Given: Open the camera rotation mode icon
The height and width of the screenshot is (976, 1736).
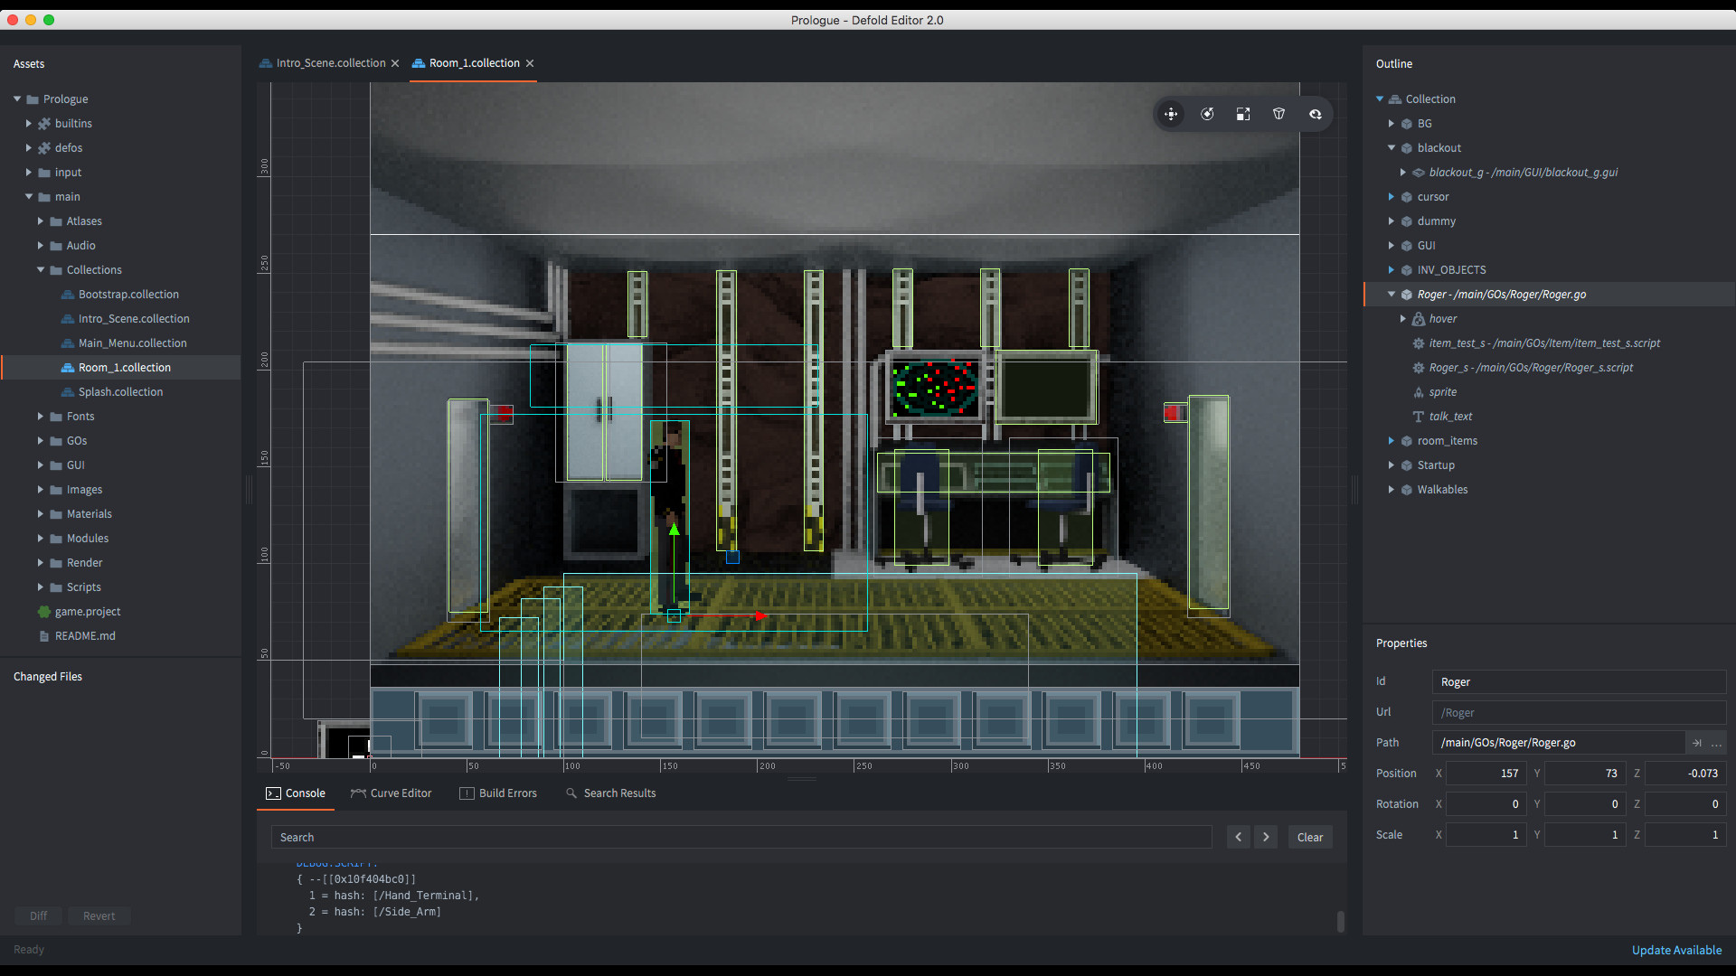Looking at the screenshot, I should pos(1316,114).
